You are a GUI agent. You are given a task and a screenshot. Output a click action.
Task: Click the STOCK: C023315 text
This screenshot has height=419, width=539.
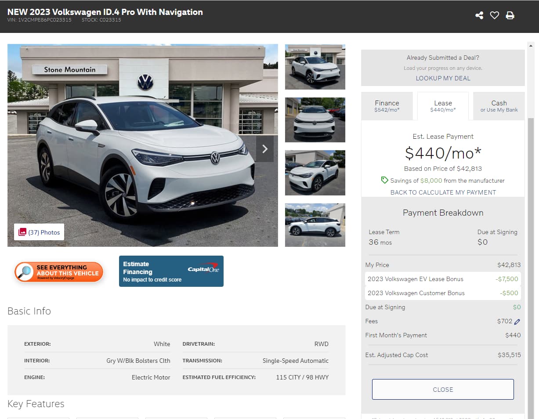pos(101,20)
